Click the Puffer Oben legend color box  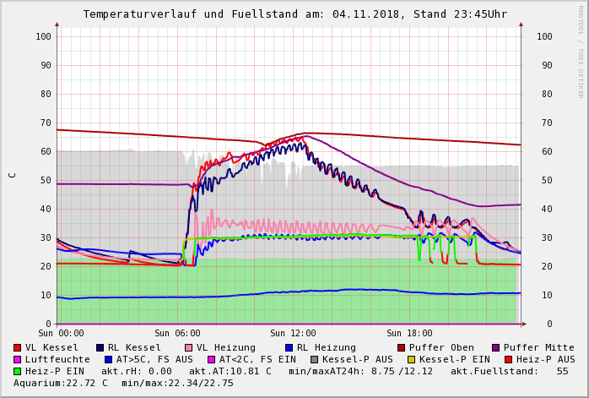pyautogui.click(x=401, y=347)
